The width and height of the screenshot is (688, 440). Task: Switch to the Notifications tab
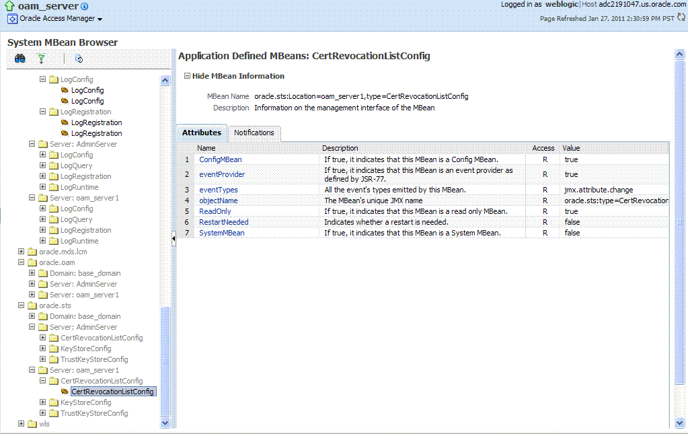254,133
